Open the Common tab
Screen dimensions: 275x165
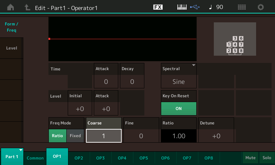coord(35,158)
